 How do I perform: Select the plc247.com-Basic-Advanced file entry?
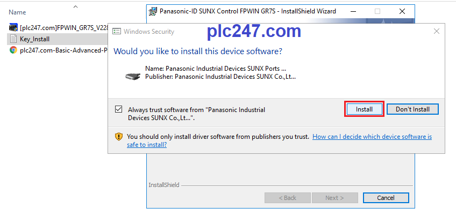[x=58, y=50]
